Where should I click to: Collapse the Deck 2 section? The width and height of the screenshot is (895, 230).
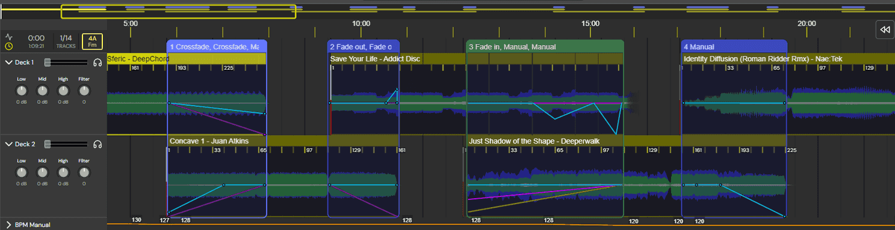point(9,144)
